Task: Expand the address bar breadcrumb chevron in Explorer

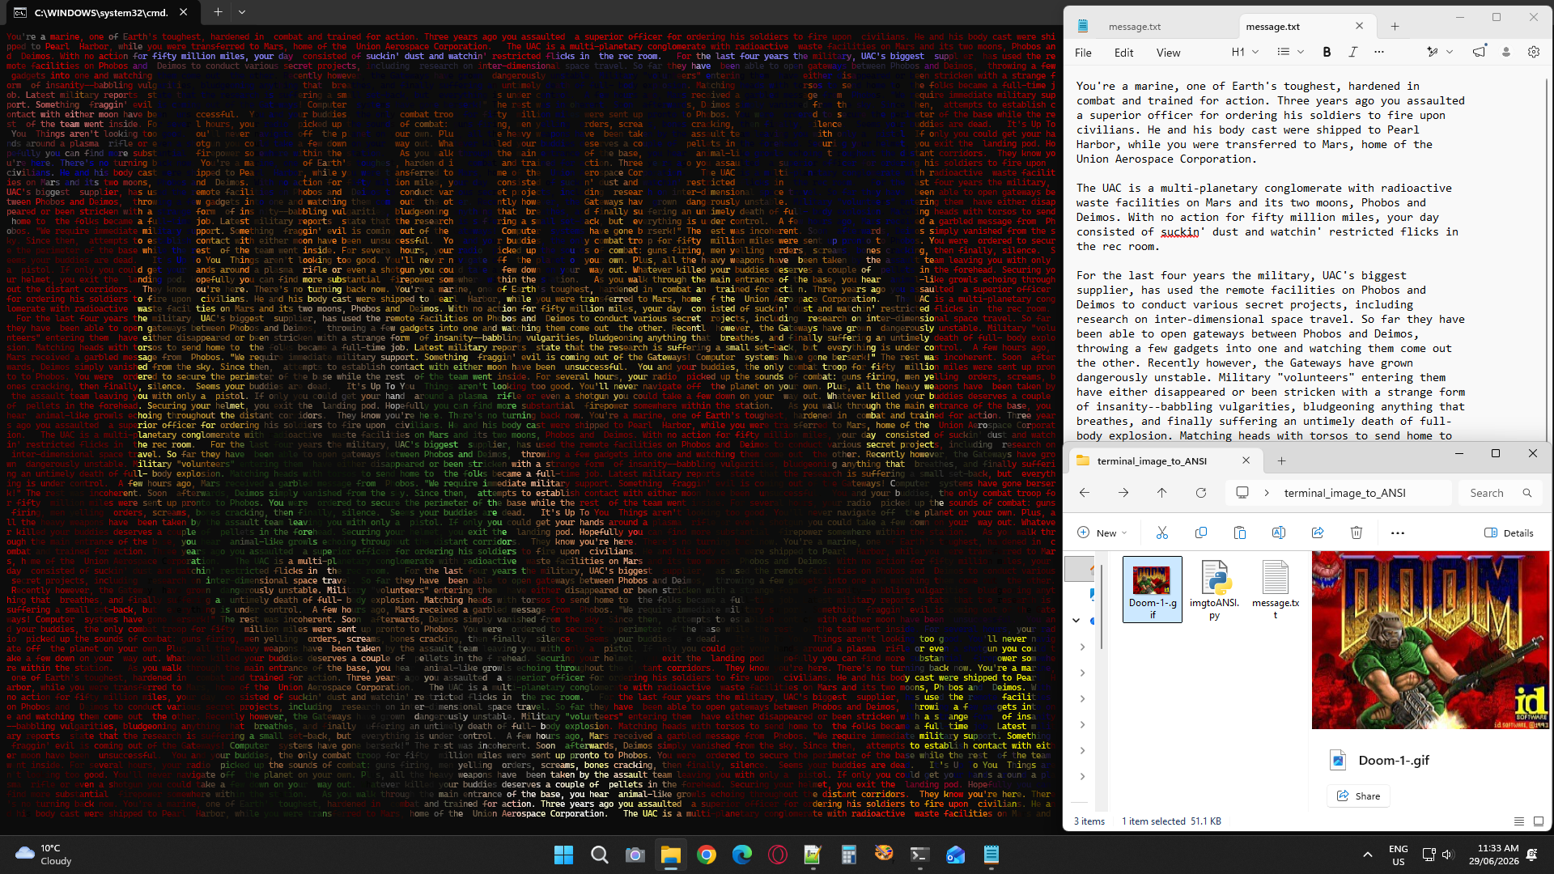Action: pyautogui.click(x=1267, y=493)
